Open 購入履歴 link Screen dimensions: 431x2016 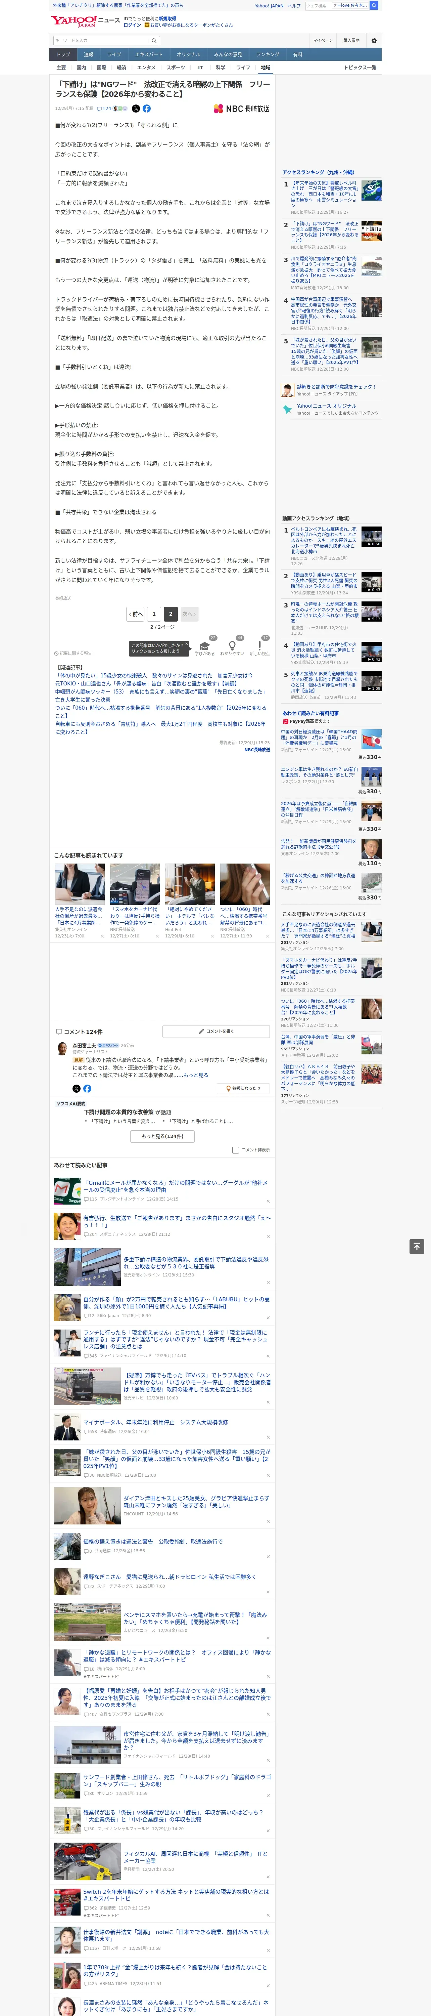point(351,40)
